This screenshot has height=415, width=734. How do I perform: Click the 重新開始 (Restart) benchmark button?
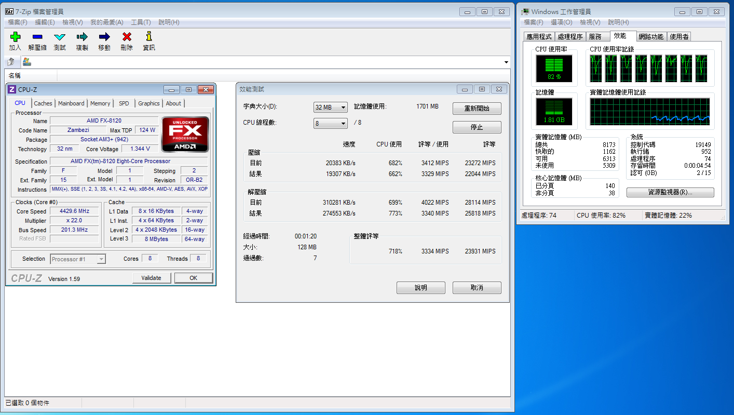pos(477,109)
